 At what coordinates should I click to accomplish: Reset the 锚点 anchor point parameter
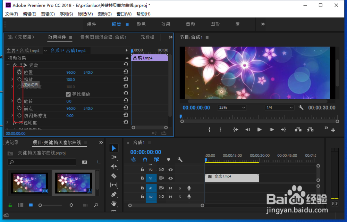pos(126,107)
